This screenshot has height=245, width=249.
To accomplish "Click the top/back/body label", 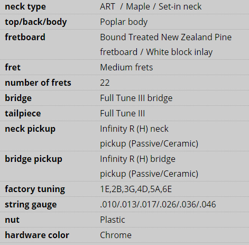I will click(x=36, y=22).
